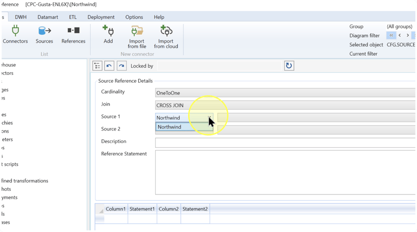Open the Join type dropdown
The width and height of the screenshot is (417, 232).
click(285, 106)
